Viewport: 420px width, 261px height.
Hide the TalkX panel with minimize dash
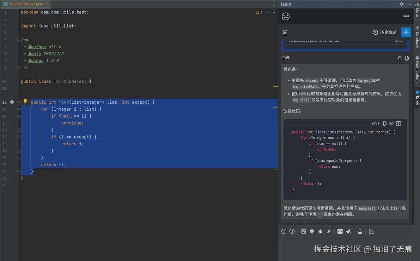[x=410, y=4]
